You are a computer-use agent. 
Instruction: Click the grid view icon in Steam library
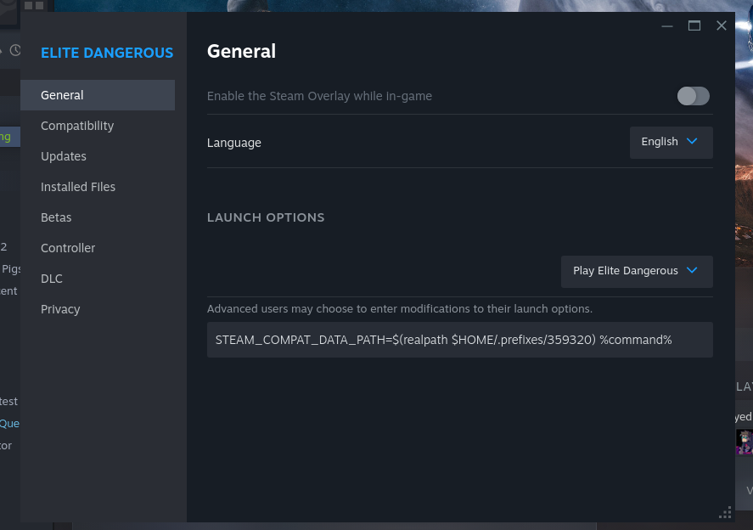pos(34,6)
